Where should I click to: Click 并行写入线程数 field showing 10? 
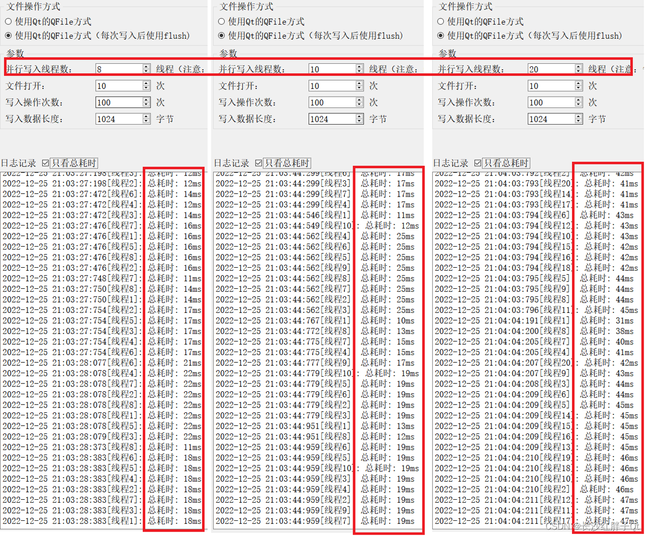[332, 69]
